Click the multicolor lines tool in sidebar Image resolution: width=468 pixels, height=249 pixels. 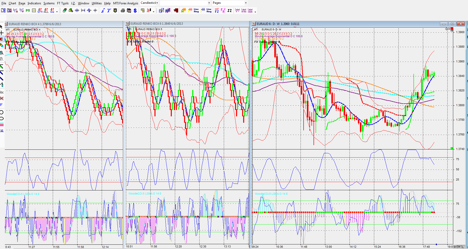(x=2, y=124)
